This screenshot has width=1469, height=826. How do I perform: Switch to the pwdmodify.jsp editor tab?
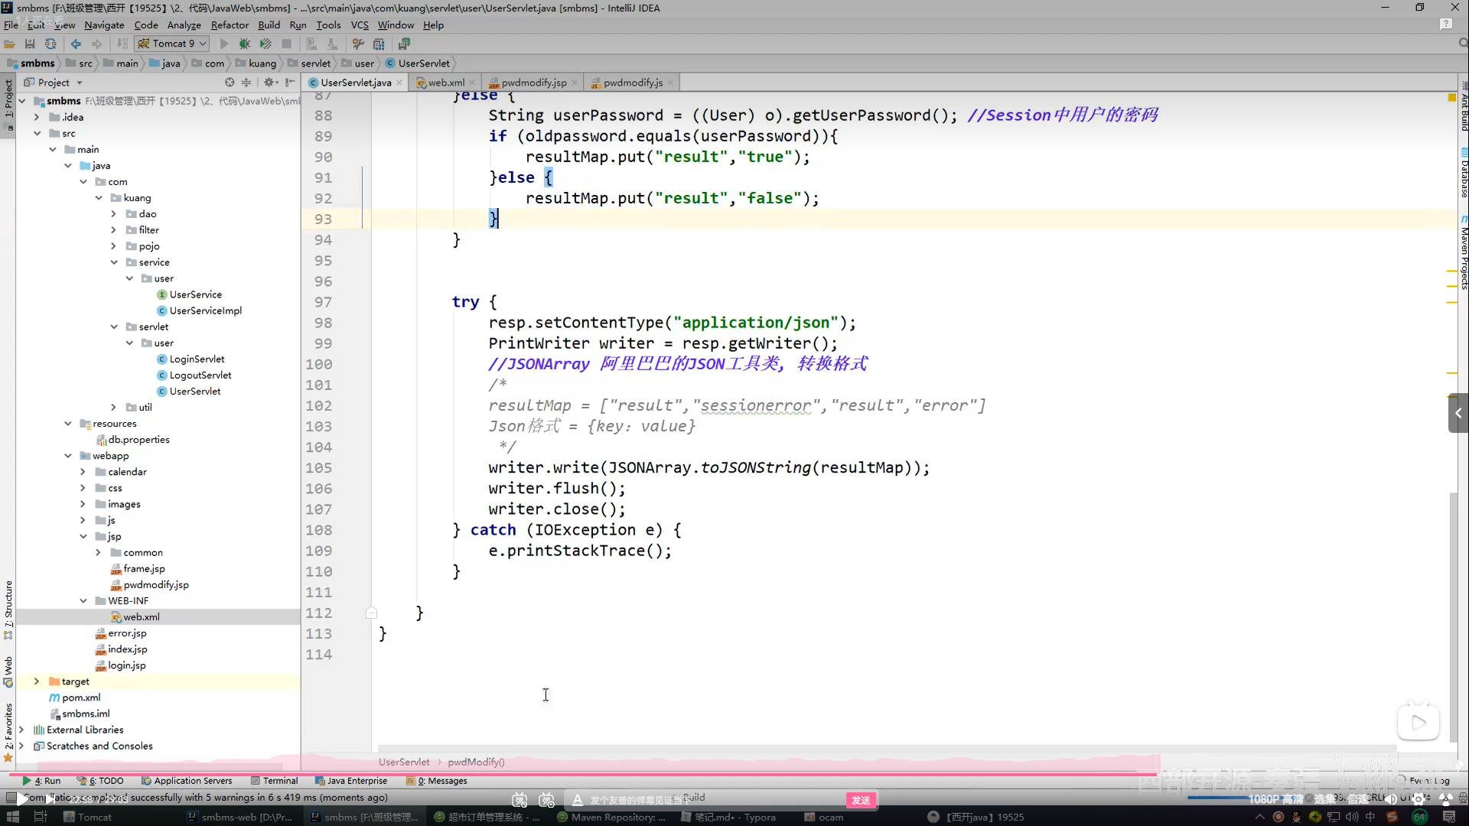(533, 83)
